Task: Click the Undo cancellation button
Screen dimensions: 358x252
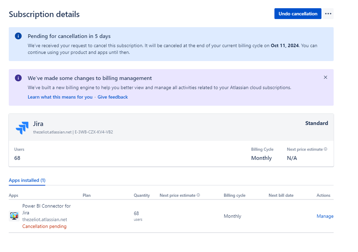Action: coord(298,14)
